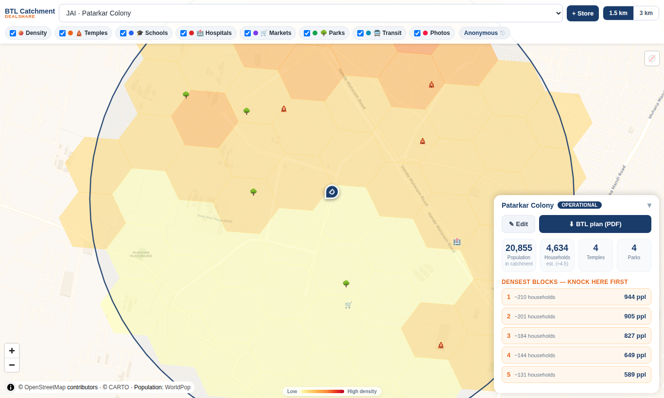Click the bottom-most temple marker on the map
The width and height of the screenshot is (664, 398).
click(x=441, y=345)
